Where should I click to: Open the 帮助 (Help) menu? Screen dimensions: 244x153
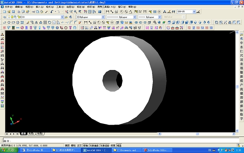click(132, 7)
